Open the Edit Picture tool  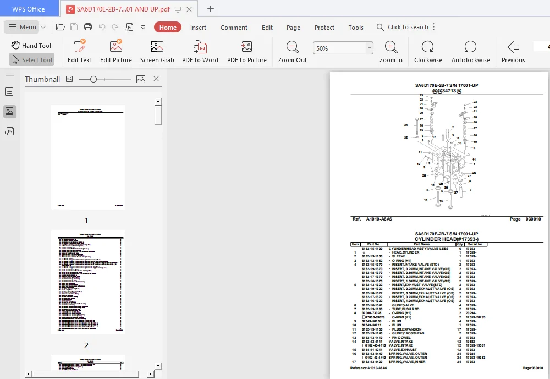click(x=116, y=47)
